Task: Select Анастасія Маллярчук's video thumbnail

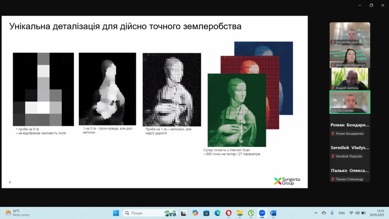Action: point(350,56)
